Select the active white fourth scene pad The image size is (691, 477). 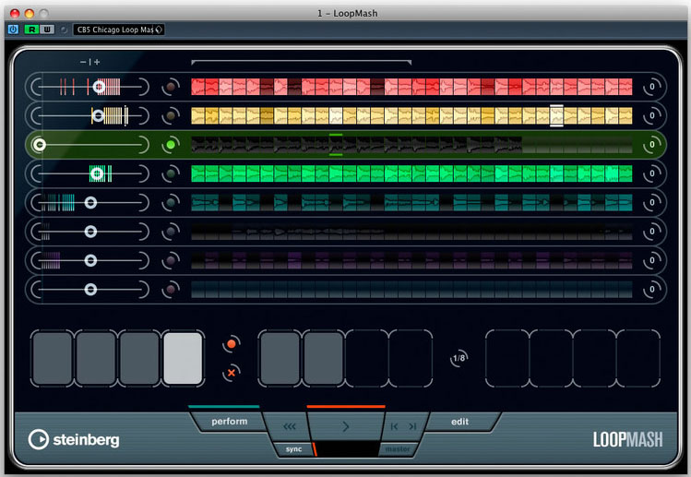183,358
